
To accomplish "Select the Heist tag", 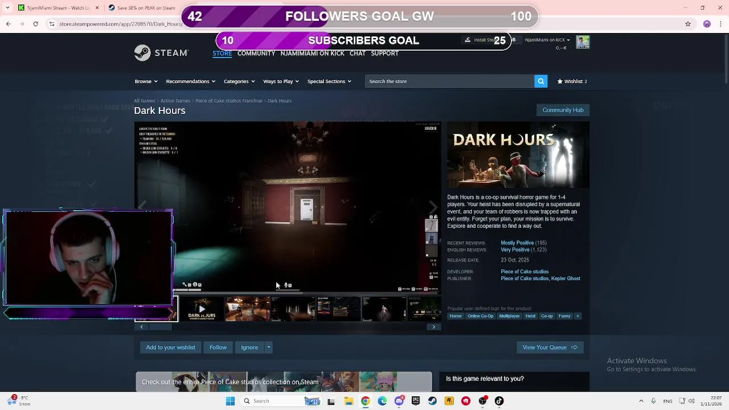I will 530,316.
